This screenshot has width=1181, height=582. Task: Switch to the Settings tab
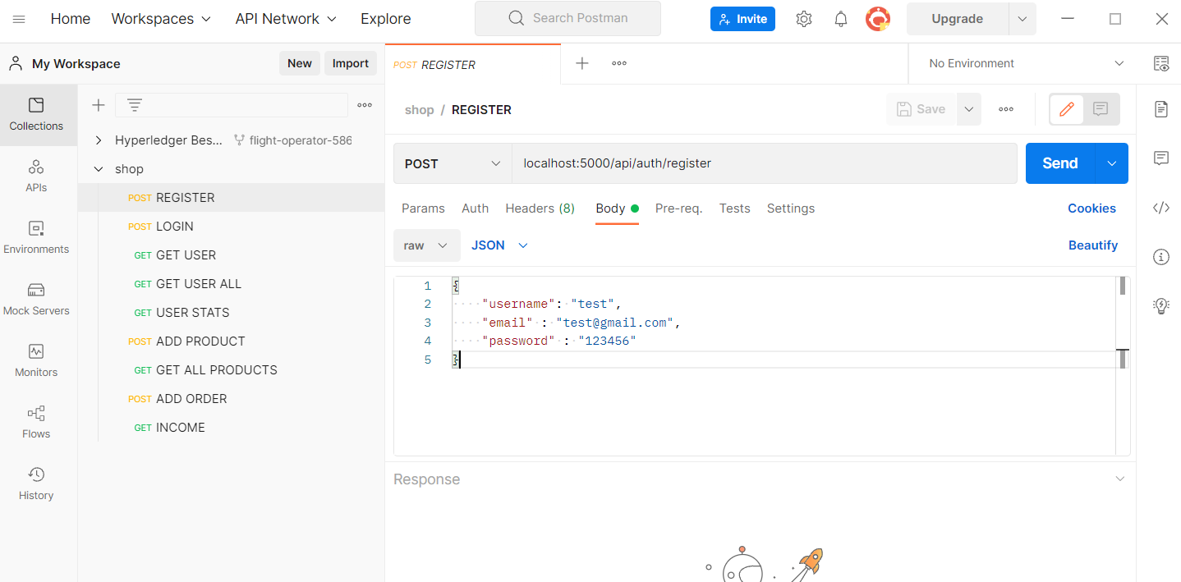[791, 209]
